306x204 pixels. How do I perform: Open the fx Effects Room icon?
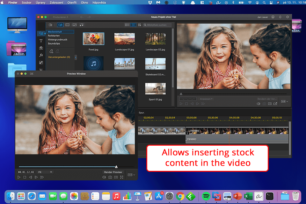pos(41,55)
